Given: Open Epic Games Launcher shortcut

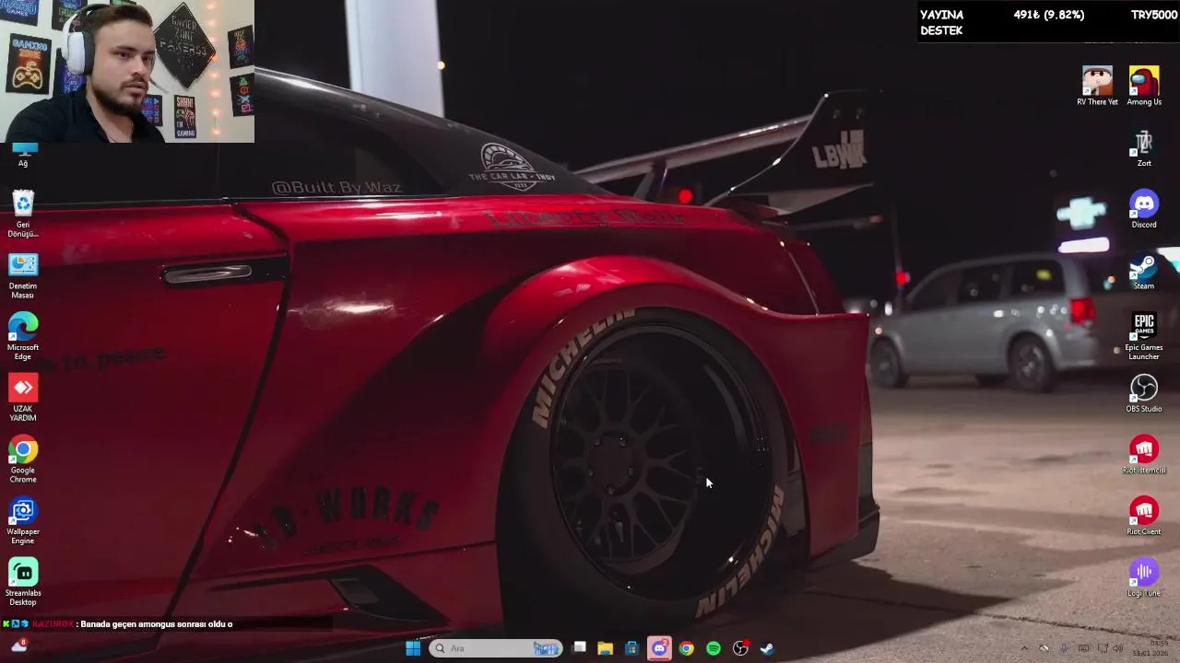Looking at the screenshot, I should pos(1144,336).
